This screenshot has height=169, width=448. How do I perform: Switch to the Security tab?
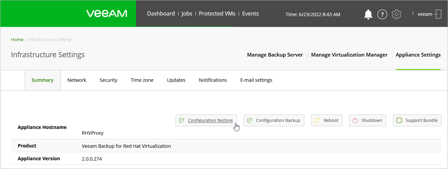(108, 80)
